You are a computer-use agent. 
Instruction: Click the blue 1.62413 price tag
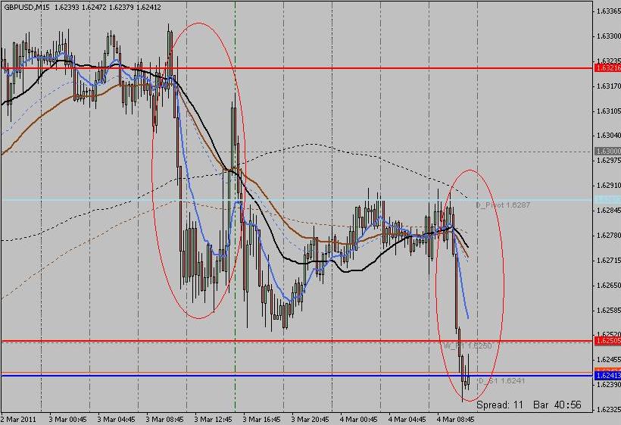click(608, 376)
